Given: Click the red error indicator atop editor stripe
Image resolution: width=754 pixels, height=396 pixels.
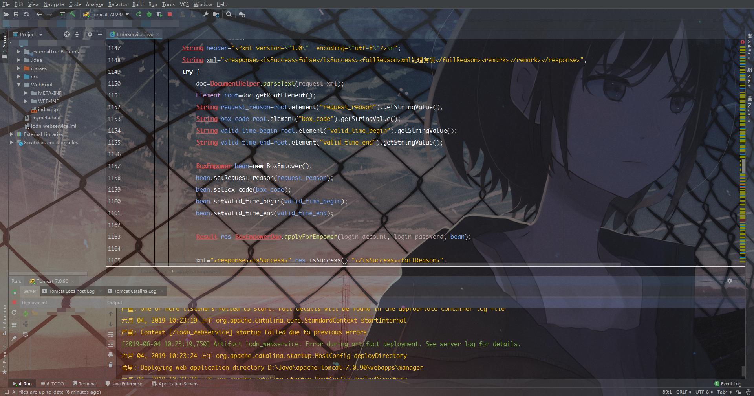Looking at the screenshot, I should pyautogui.click(x=742, y=42).
